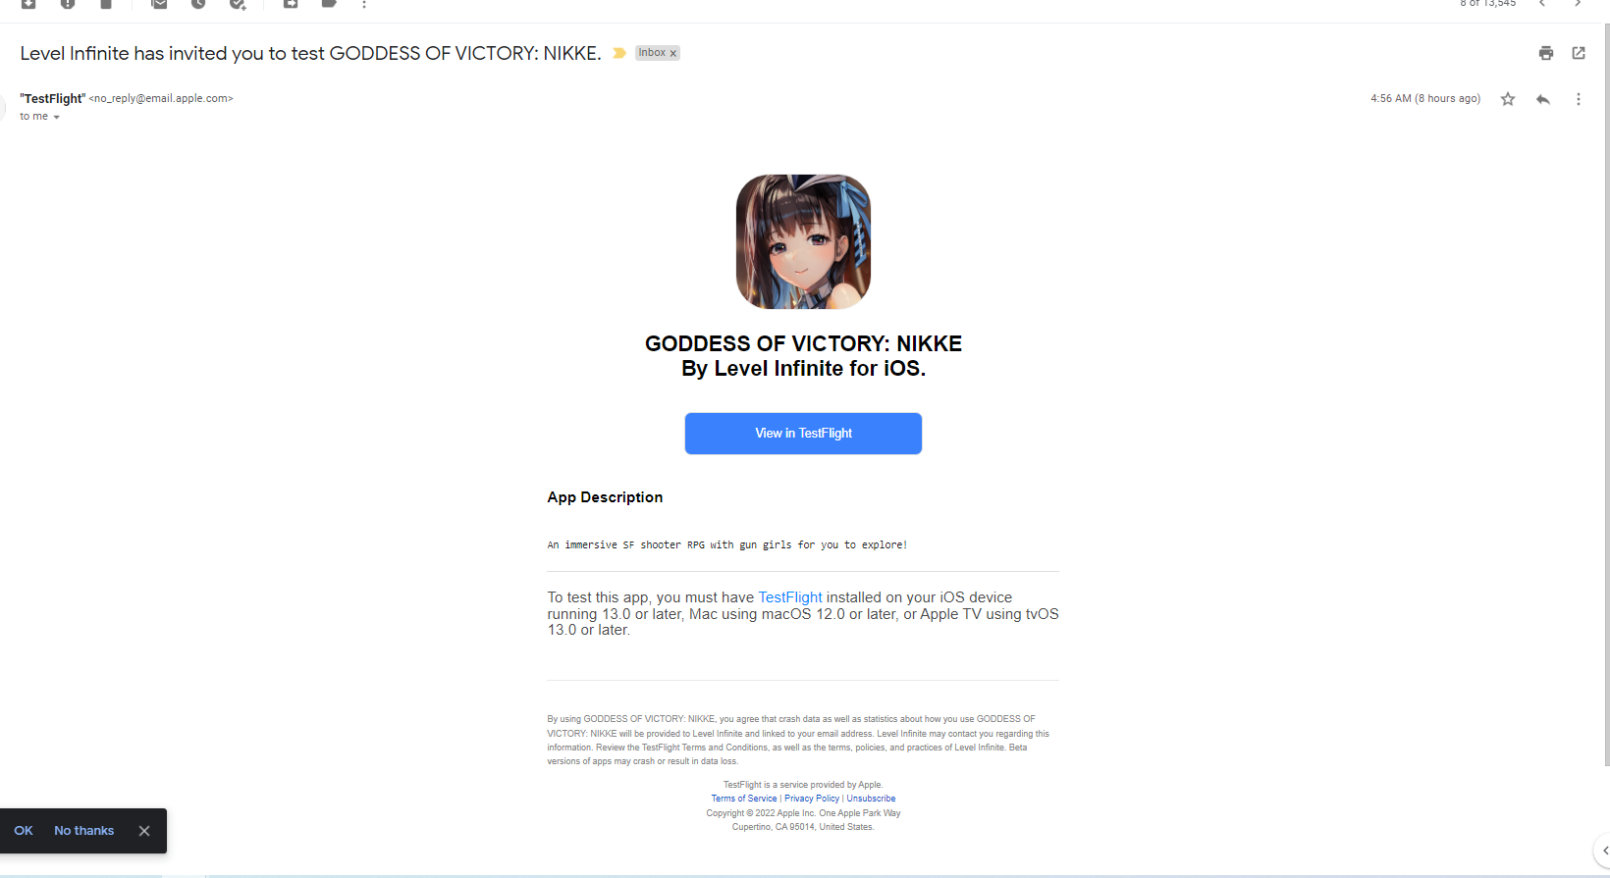Open the Move to folder icon
This screenshot has width=1610, height=878.
tap(291, 4)
